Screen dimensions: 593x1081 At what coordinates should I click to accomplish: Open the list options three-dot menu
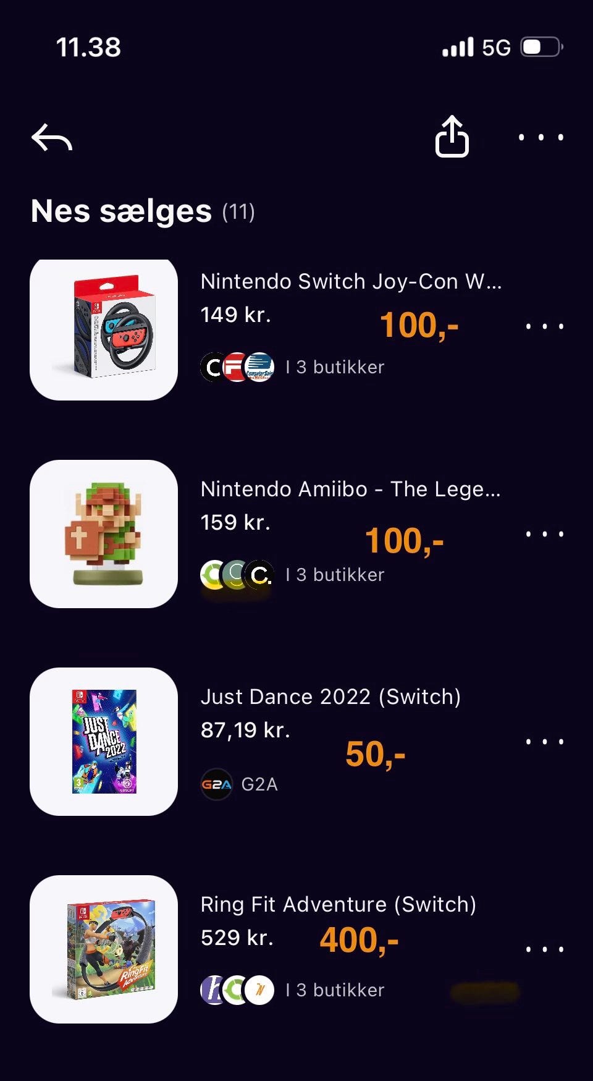541,137
